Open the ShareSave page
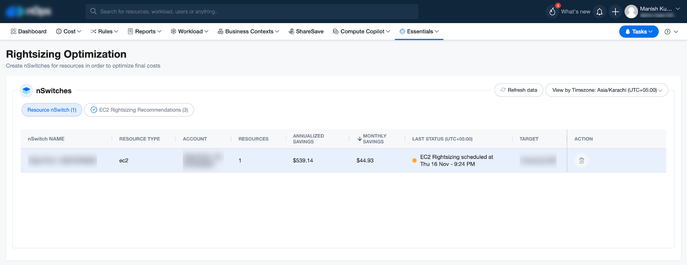 tap(306, 32)
